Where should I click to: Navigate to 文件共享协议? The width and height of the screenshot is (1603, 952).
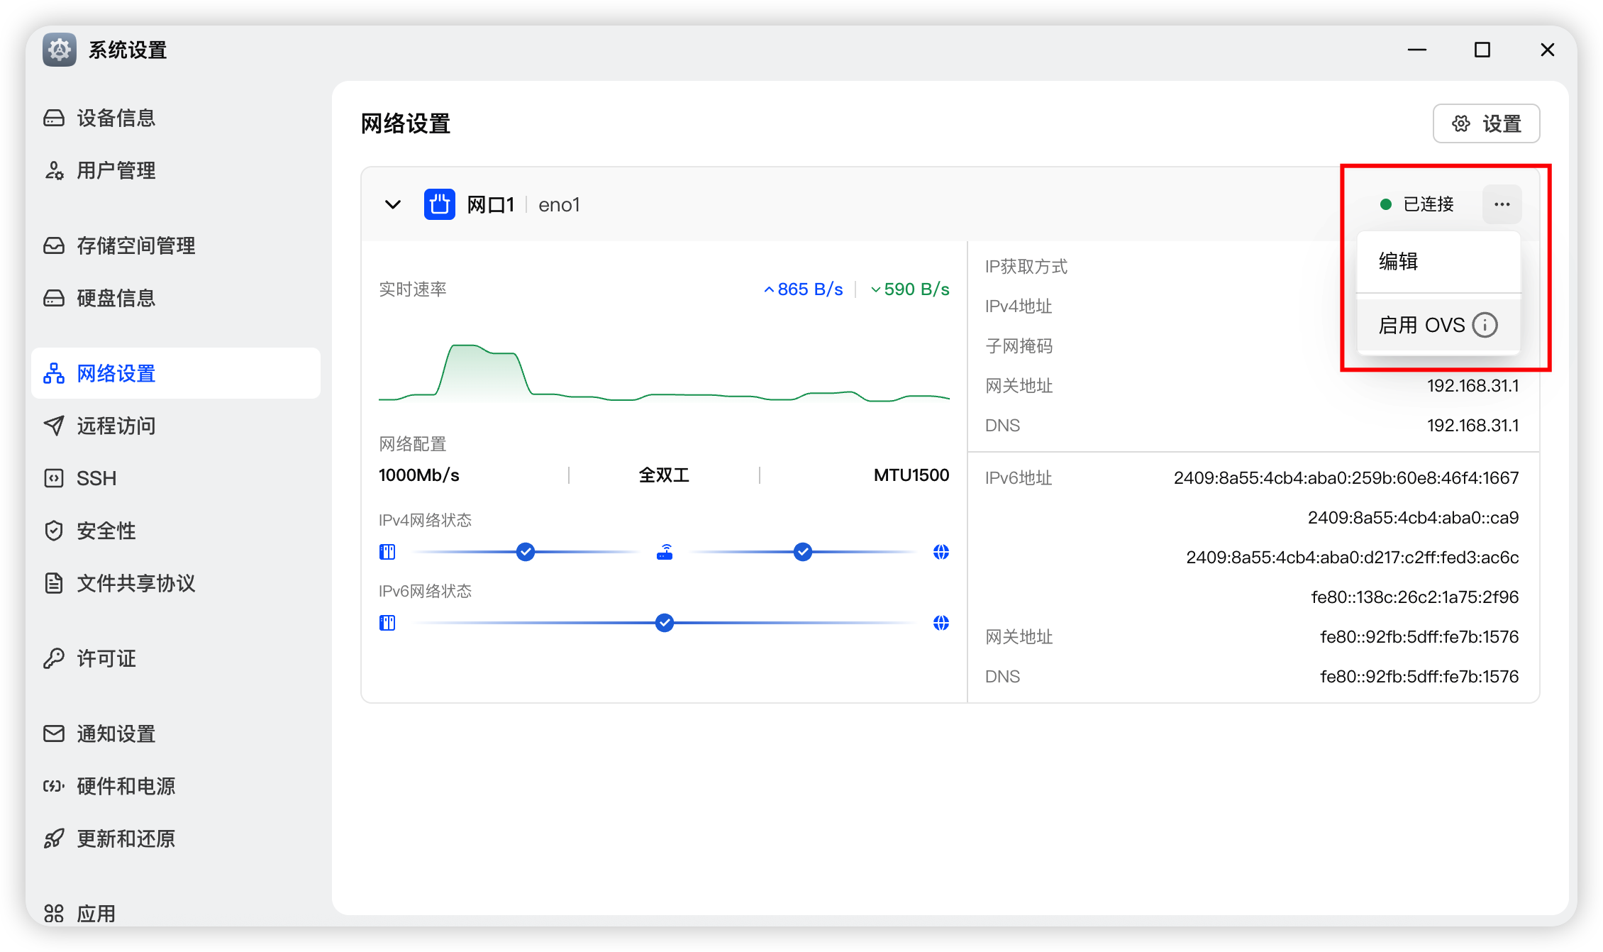pos(135,583)
